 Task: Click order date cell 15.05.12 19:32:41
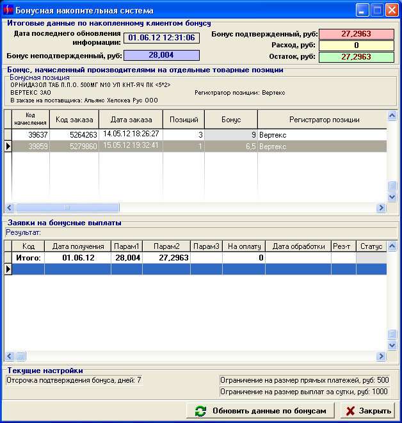[131, 146]
